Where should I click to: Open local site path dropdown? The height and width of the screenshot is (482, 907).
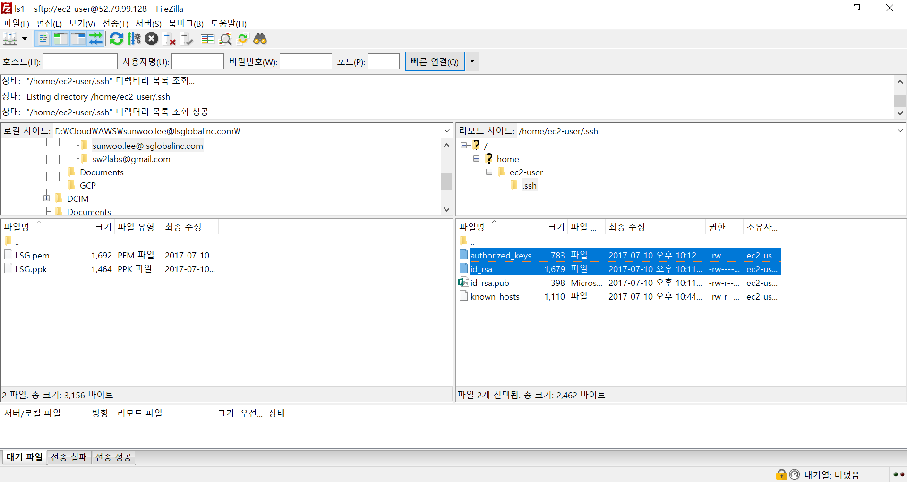[447, 131]
